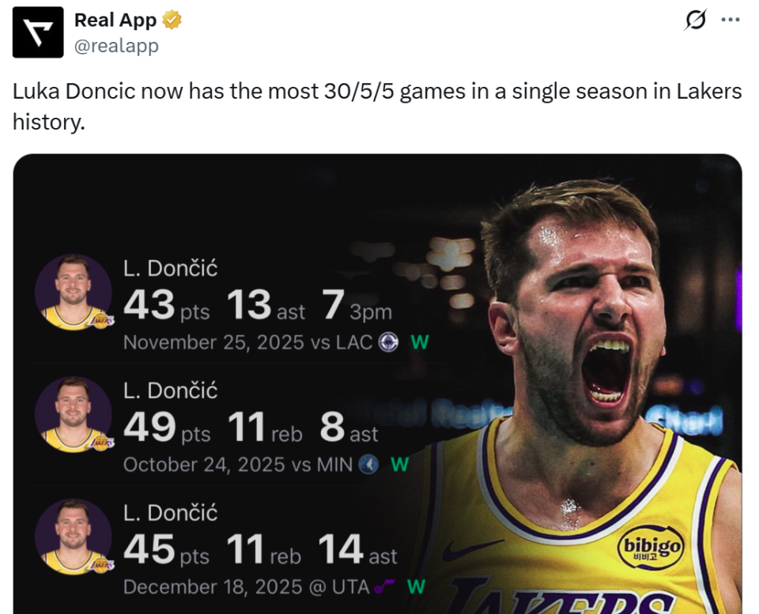This screenshot has height=614, width=759.
Task: Click the gold verified badge
Action: (x=172, y=20)
